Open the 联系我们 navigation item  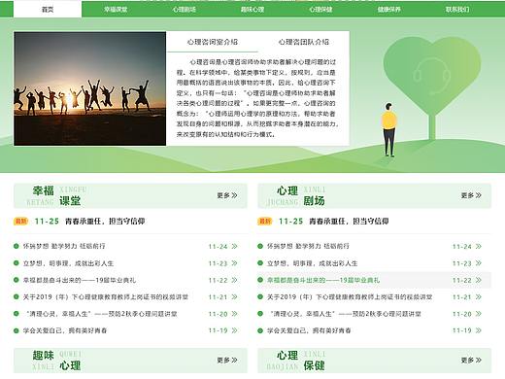tap(457, 10)
